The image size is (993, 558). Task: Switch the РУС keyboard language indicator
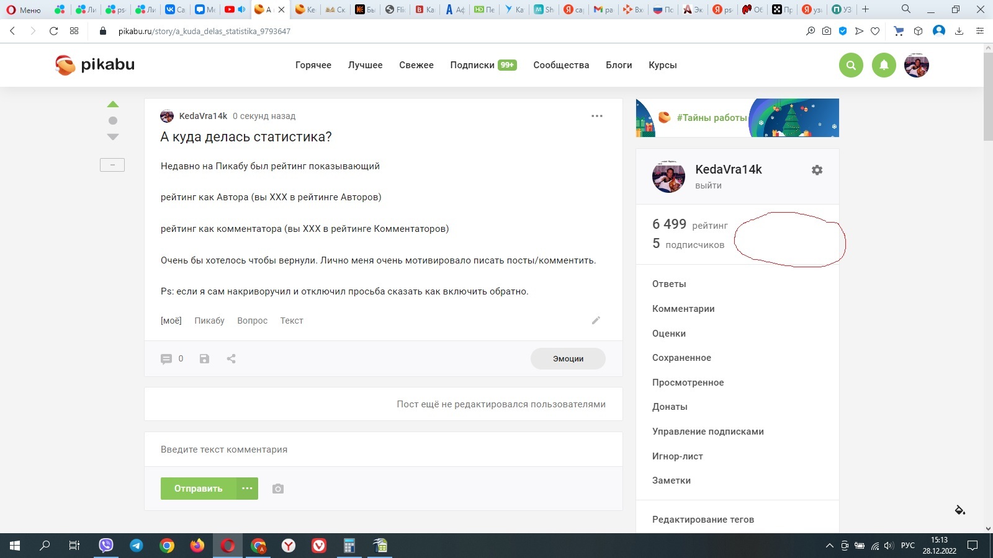click(908, 546)
